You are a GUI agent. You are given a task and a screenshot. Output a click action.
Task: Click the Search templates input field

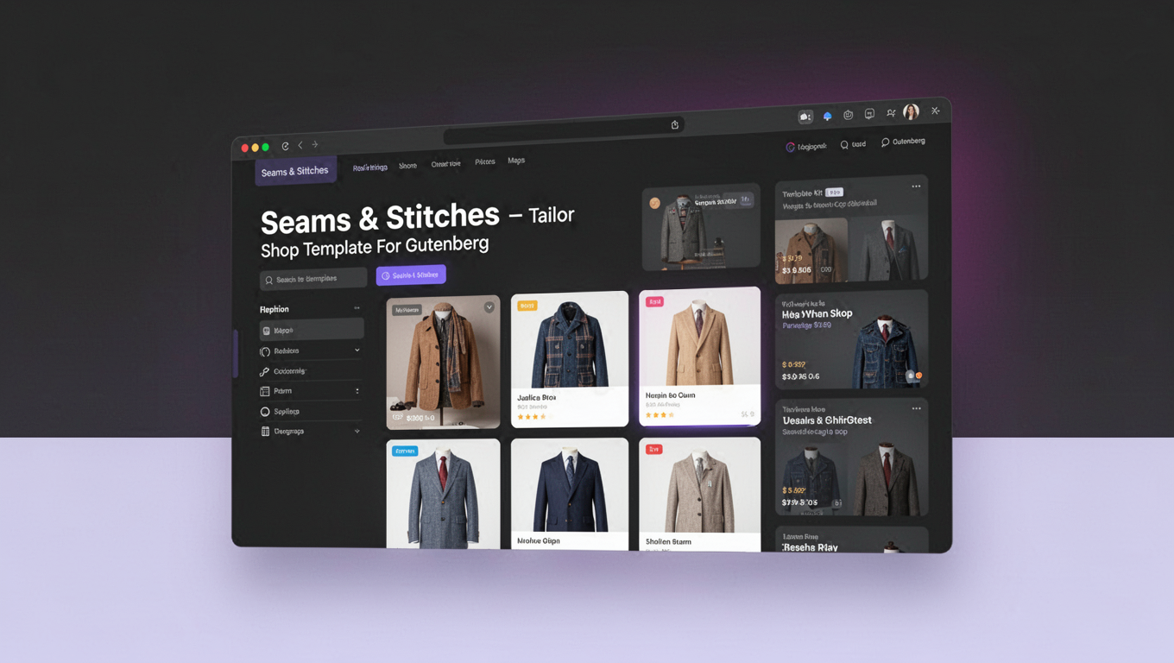(x=313, y=279)
